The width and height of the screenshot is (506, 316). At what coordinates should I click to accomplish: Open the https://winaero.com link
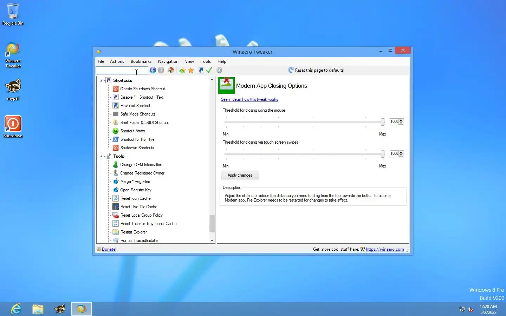[x=385, y=249]
